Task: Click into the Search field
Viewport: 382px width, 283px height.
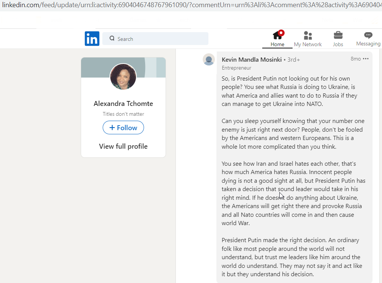Action: [x=155, y=39]
